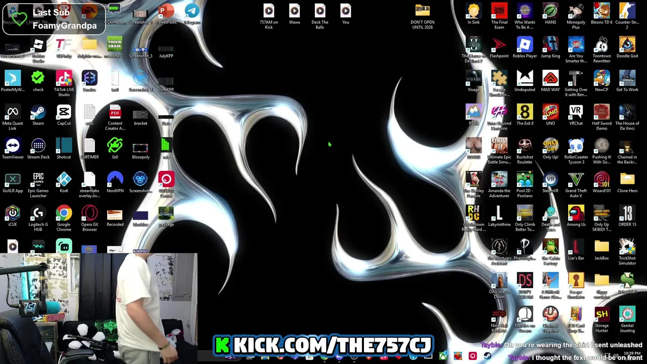This screenshot has height=364, width=647.
Task: Open the GoXLR App shortcut
Action: coord(13,183)
